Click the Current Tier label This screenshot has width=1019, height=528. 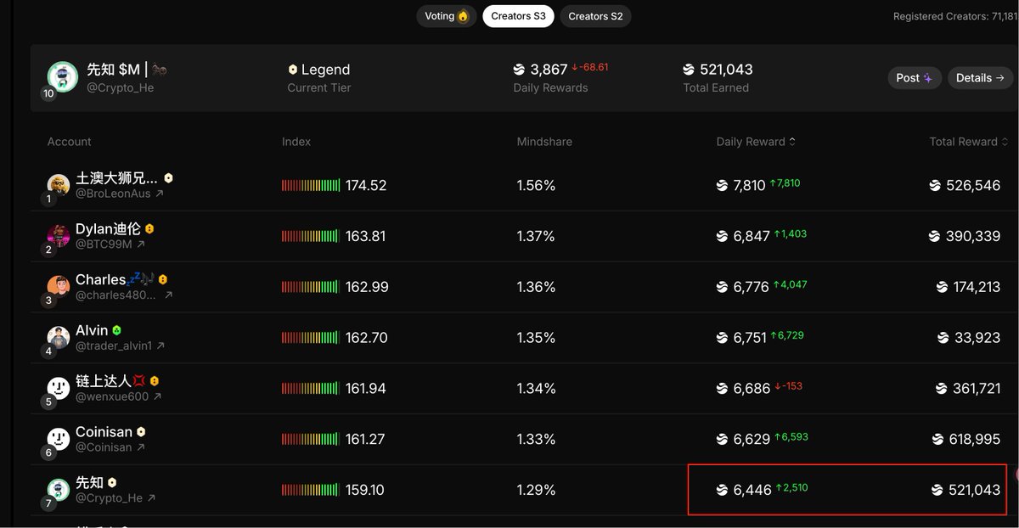[x=319, y=87]
